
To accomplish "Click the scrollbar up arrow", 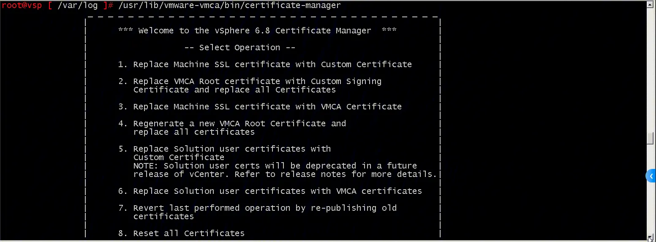I will point(651,4).
